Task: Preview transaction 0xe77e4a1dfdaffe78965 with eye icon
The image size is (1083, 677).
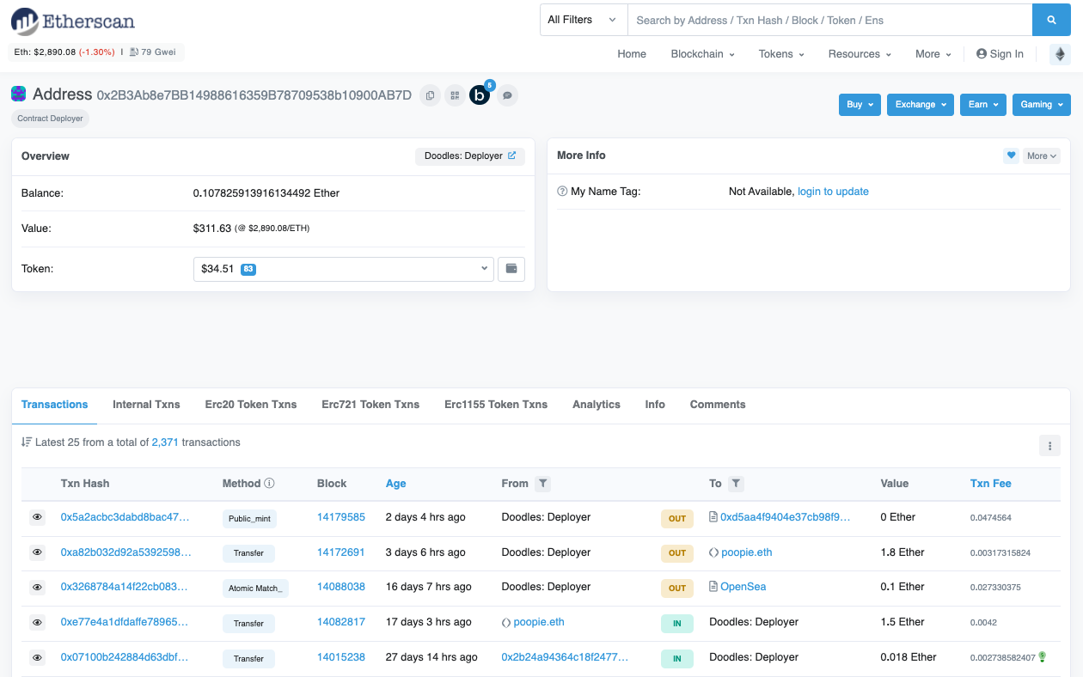Action: pos(37,622)
